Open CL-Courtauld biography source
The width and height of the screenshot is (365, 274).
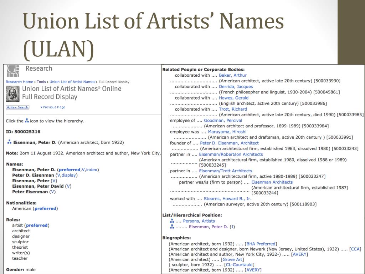[239, 265]
